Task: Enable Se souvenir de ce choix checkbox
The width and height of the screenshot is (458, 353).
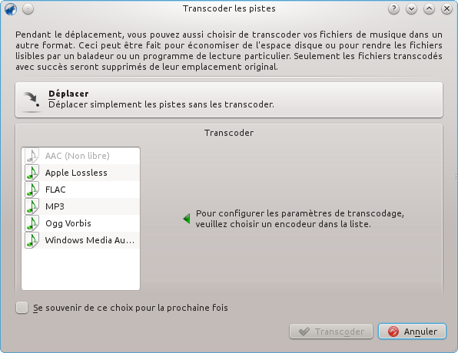Action: click(22, 308)
